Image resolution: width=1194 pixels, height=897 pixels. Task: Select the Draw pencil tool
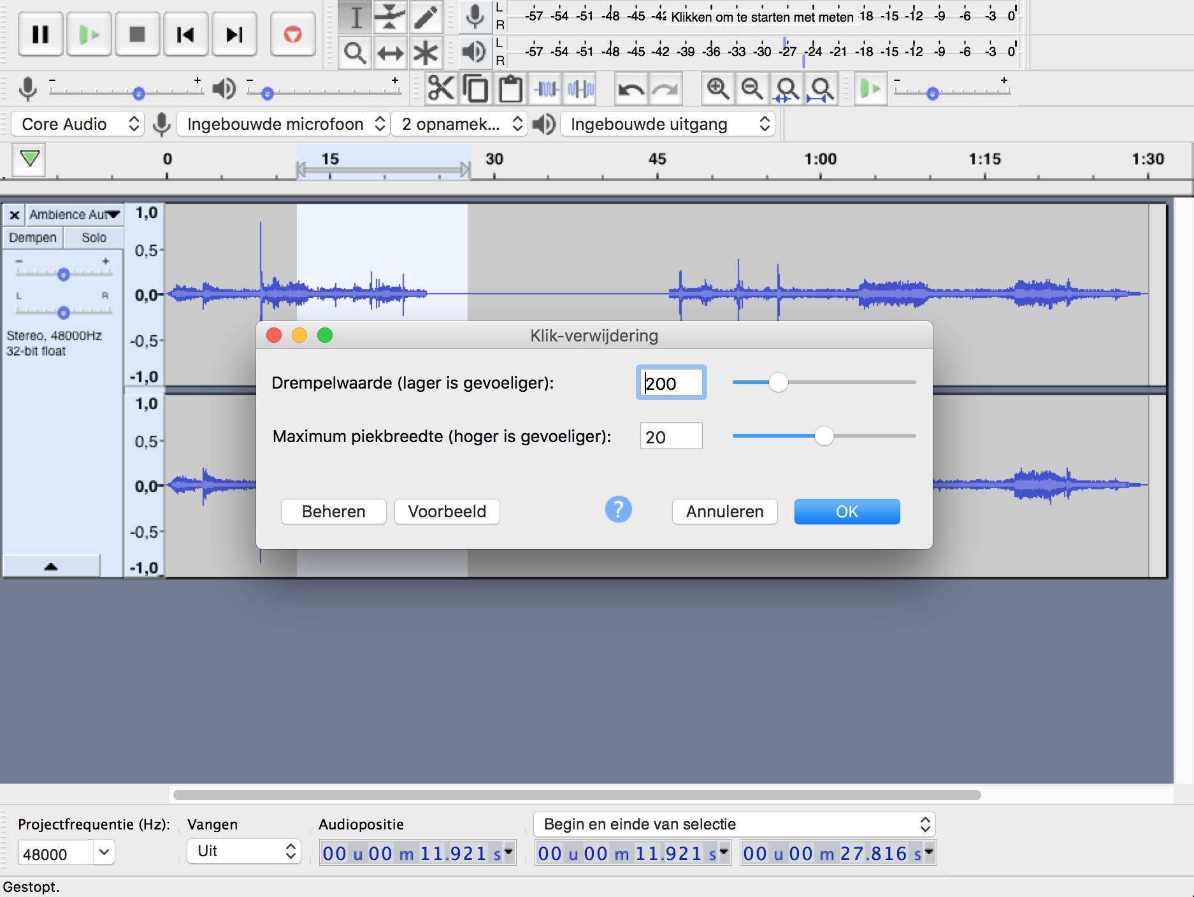click(x=426, y=17)
